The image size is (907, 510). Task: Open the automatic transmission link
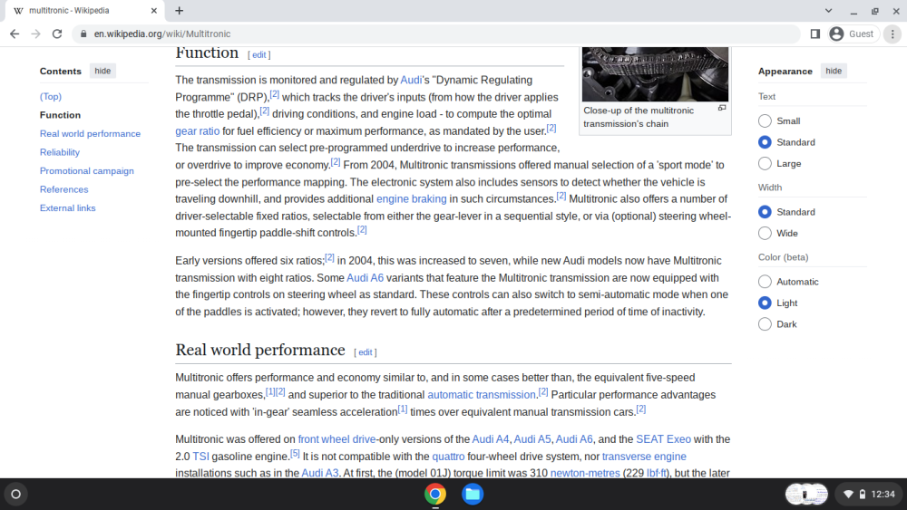(x=482, y=395)
